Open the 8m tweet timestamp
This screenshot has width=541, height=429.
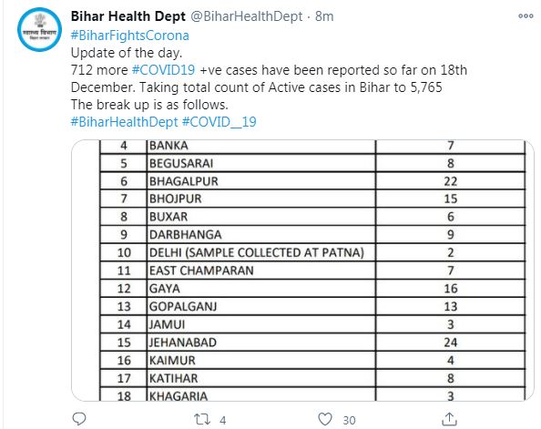click(x=324, y=16)
